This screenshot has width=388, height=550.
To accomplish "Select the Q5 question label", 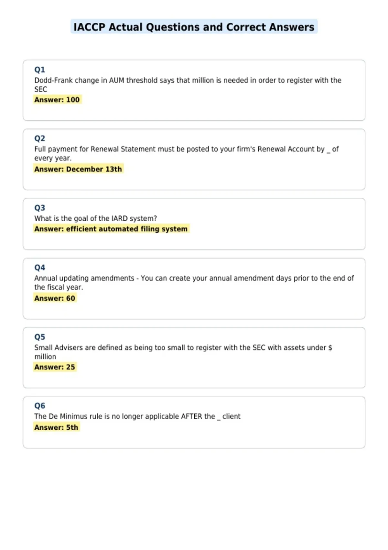I will click(40, 337).
